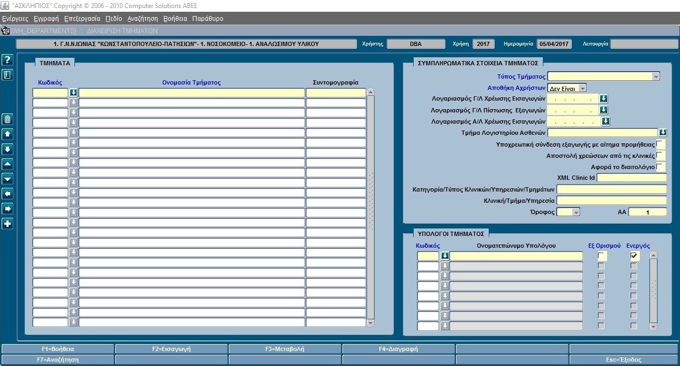
Task: Click the XML Clinic Id field
Action: [x=632, y=178]
